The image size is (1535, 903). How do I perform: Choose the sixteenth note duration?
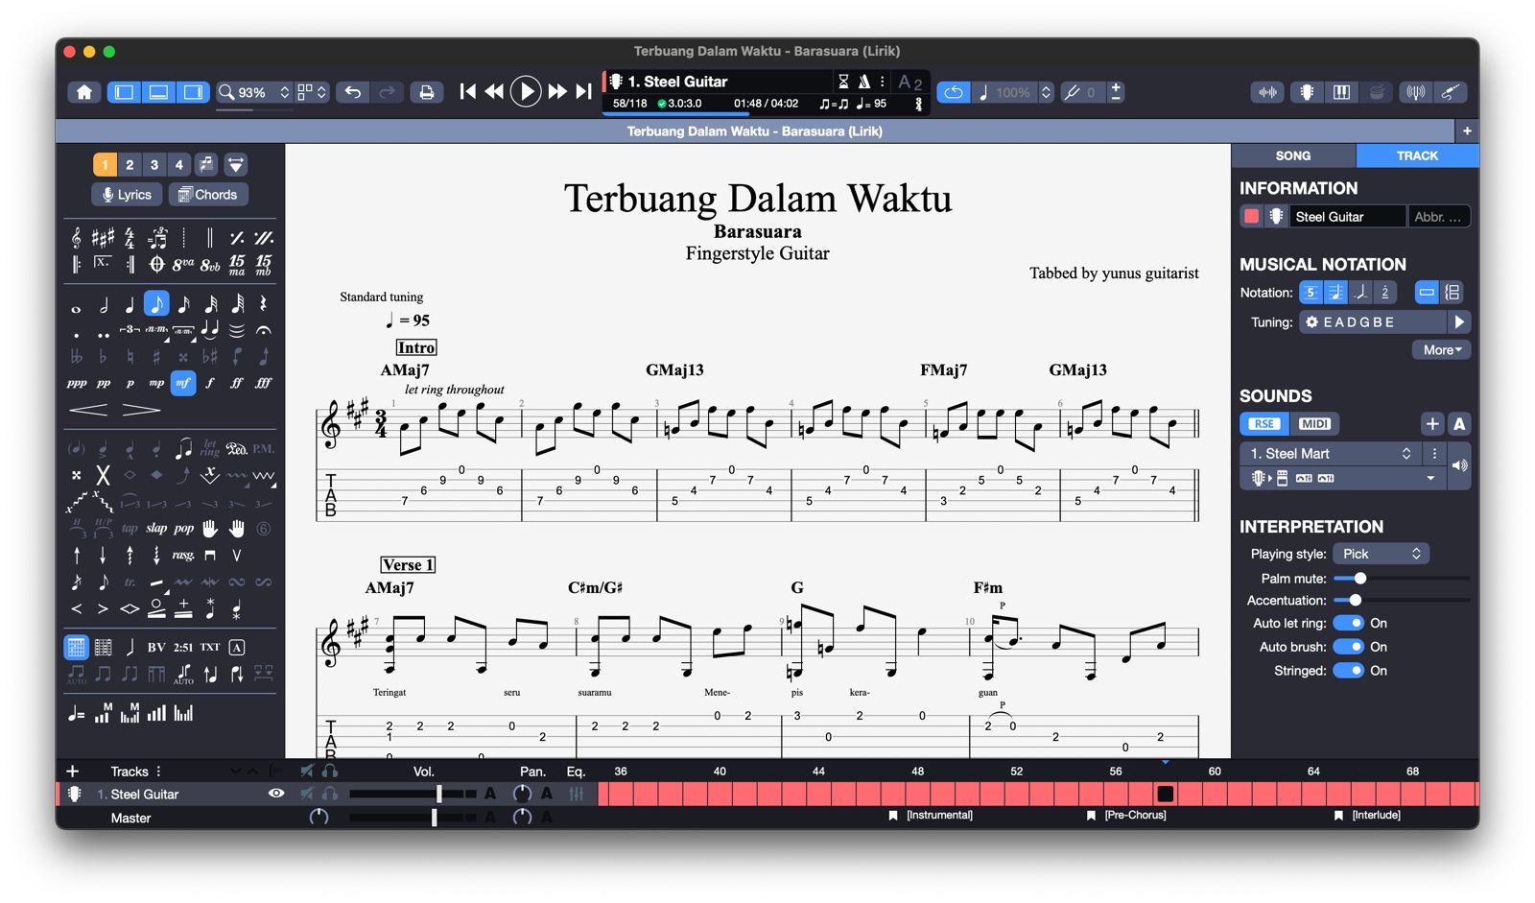[183, 304]
